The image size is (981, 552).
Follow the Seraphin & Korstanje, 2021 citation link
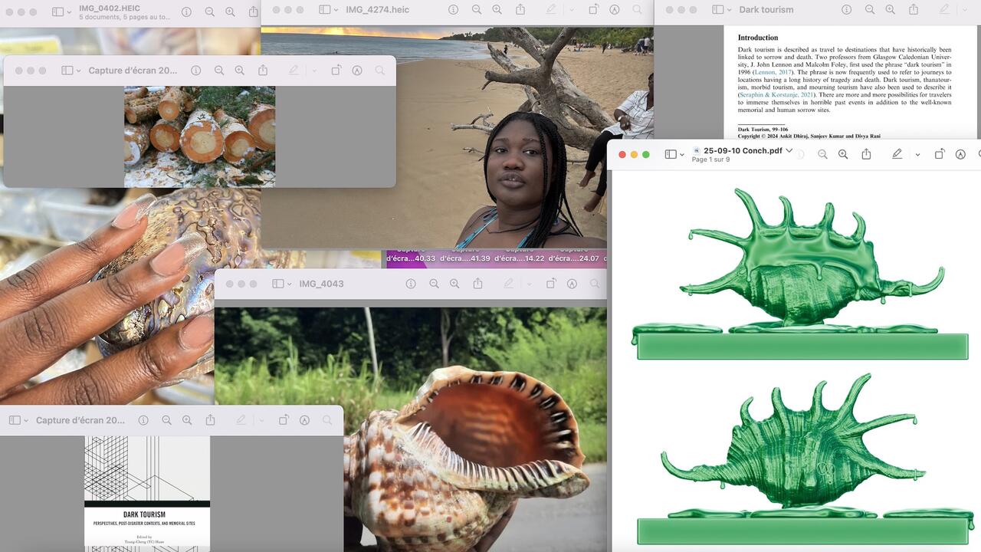pos(773,95)
